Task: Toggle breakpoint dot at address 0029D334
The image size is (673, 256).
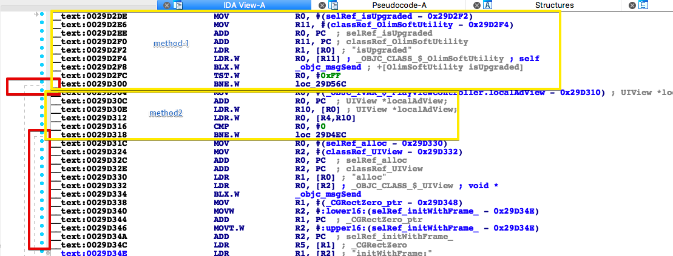Action: pos(41,194)
